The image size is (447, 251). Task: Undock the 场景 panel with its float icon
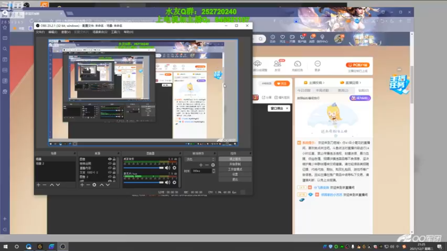tap(75, 153)
